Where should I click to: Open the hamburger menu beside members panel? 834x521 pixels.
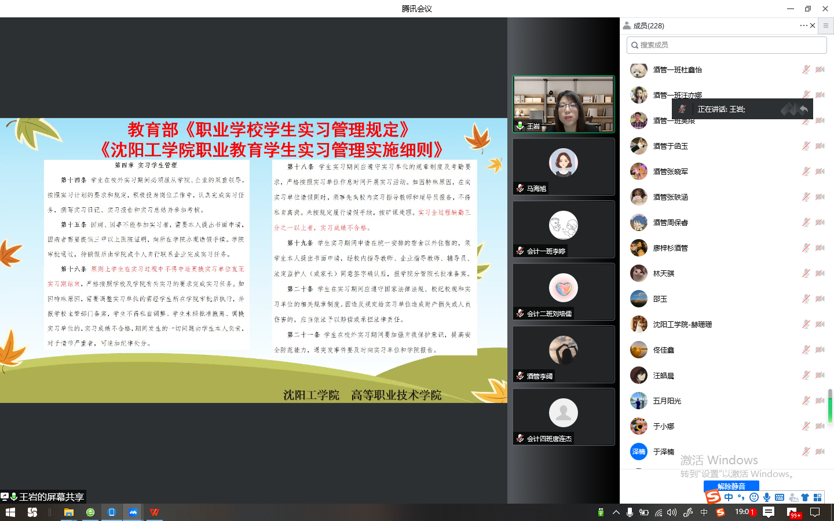coord(826,25)
